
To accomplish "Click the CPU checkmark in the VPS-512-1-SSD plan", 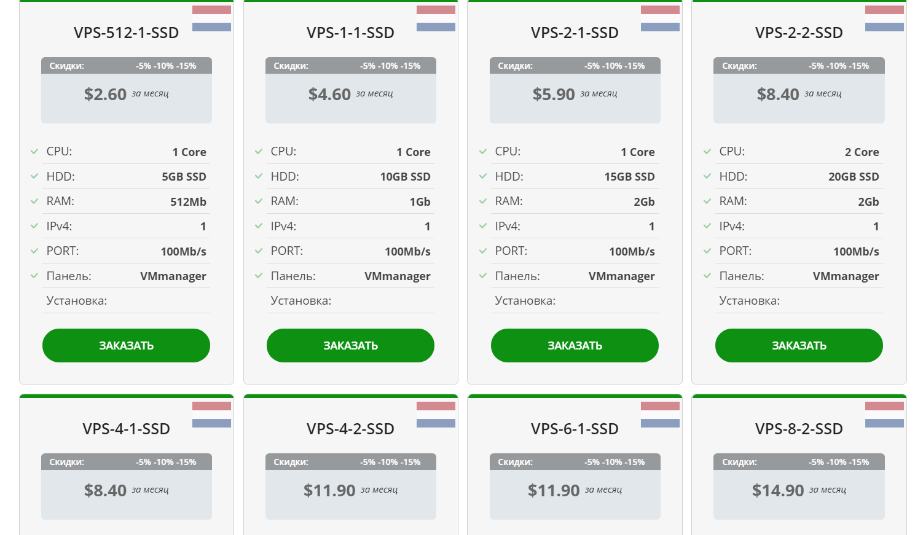I will (34, 151).
